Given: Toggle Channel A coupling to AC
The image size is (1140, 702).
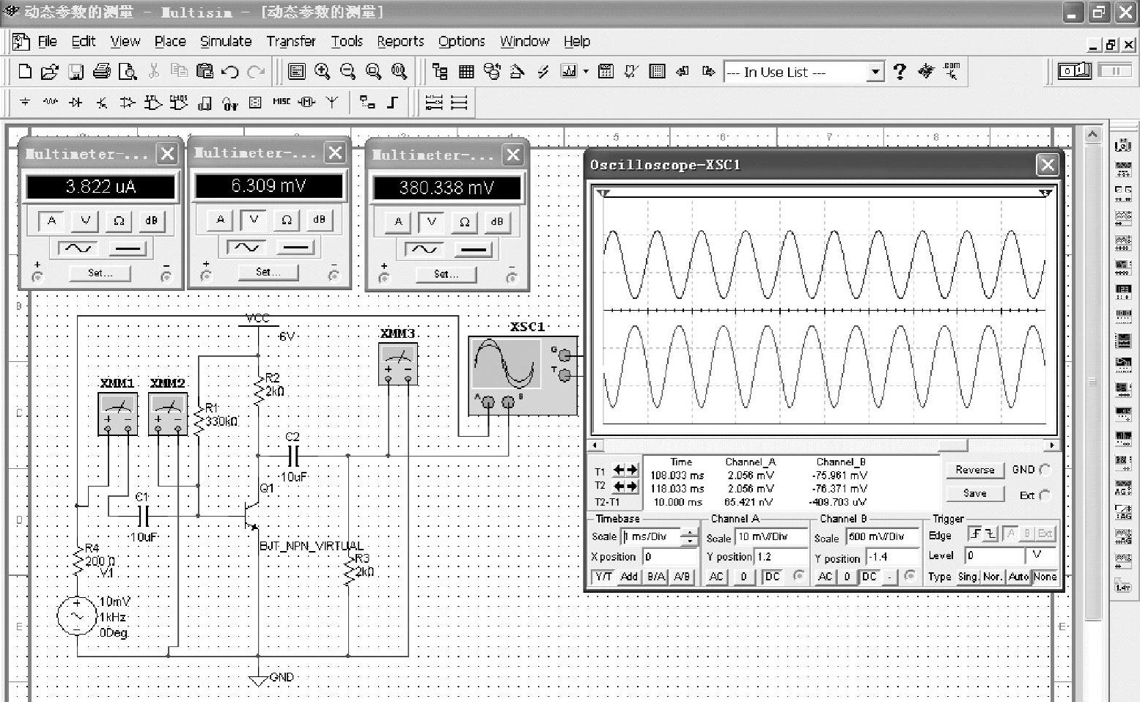Looking at the screenshot, I should tap(716, 577).
